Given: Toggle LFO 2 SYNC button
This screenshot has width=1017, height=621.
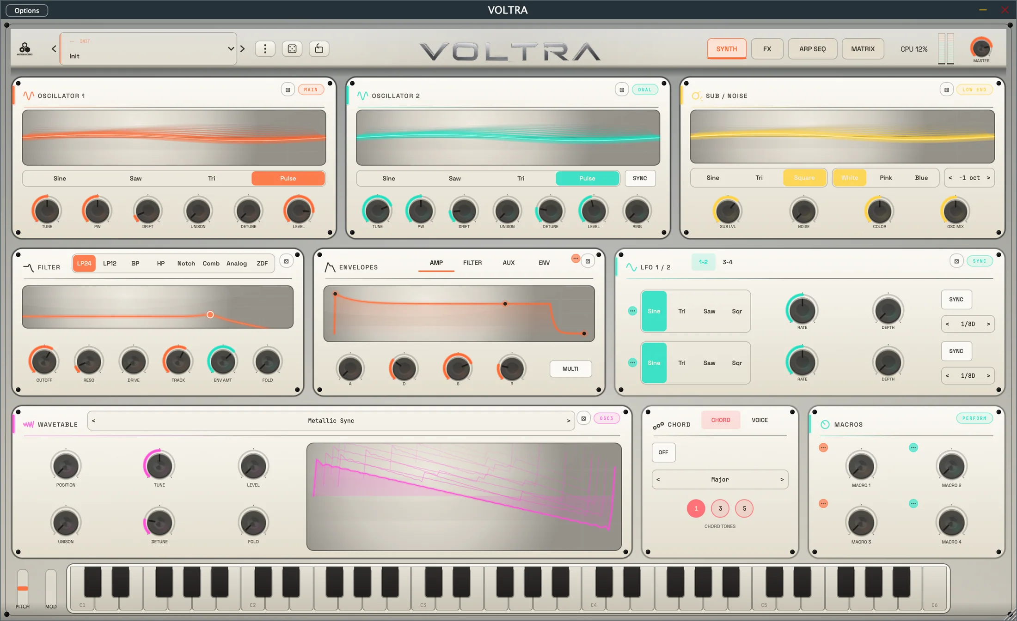Looking at the screenshot, I should click(956, 351).
